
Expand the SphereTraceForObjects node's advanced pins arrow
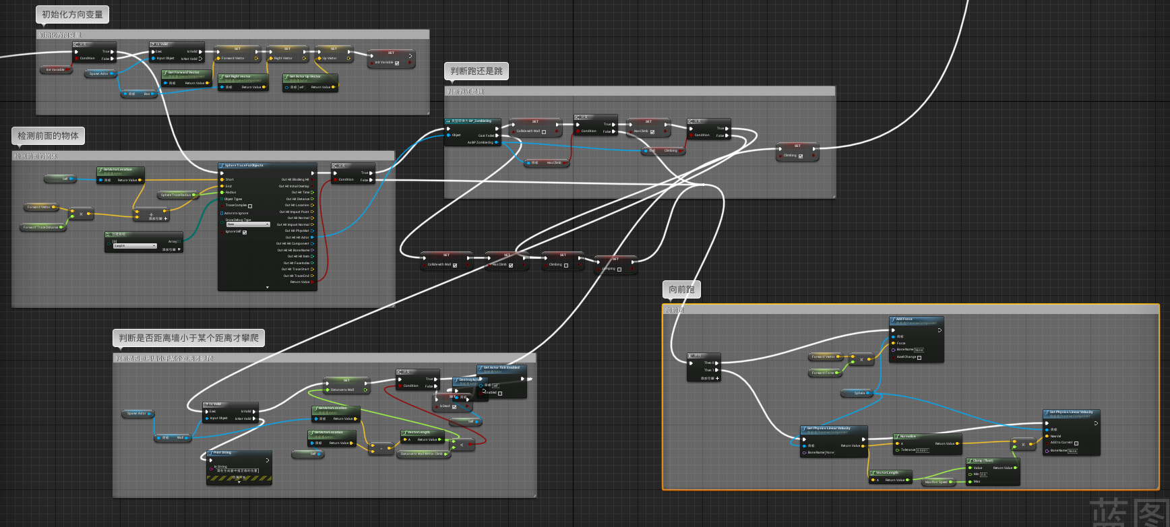[268, 288]
